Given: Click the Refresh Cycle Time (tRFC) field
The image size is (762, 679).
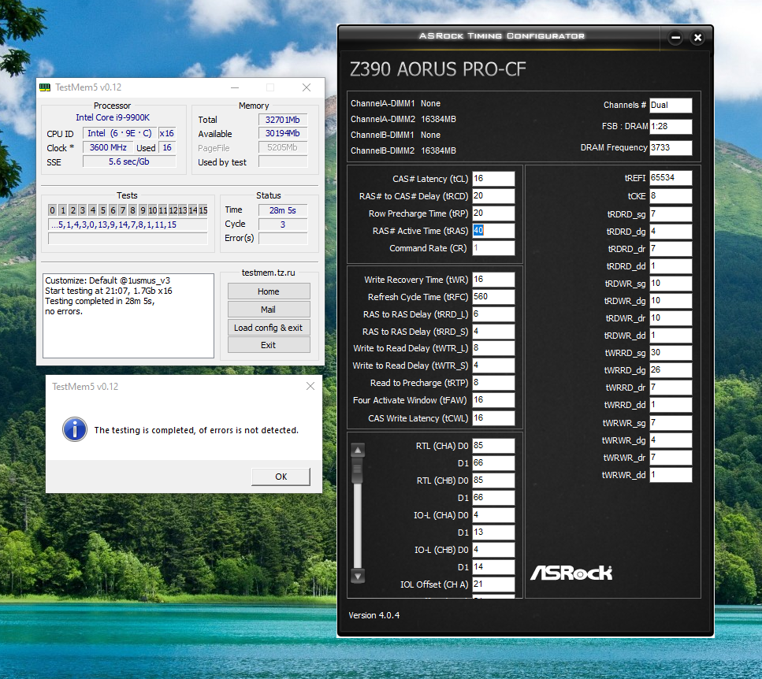Looking at the screenshot, I should coord(493,297).
